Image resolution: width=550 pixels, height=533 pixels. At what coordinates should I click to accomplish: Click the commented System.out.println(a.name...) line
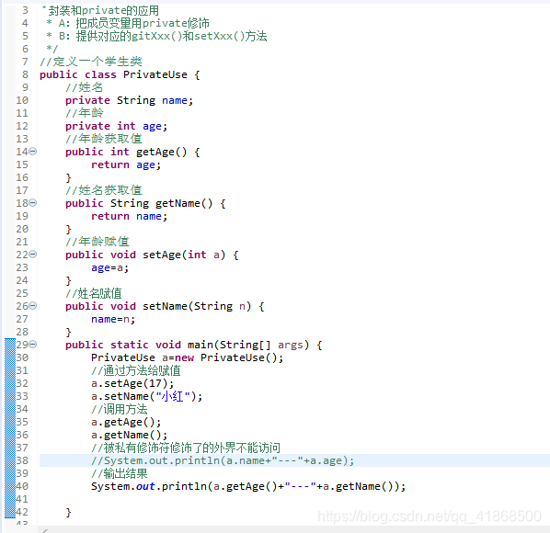point(223,460)
